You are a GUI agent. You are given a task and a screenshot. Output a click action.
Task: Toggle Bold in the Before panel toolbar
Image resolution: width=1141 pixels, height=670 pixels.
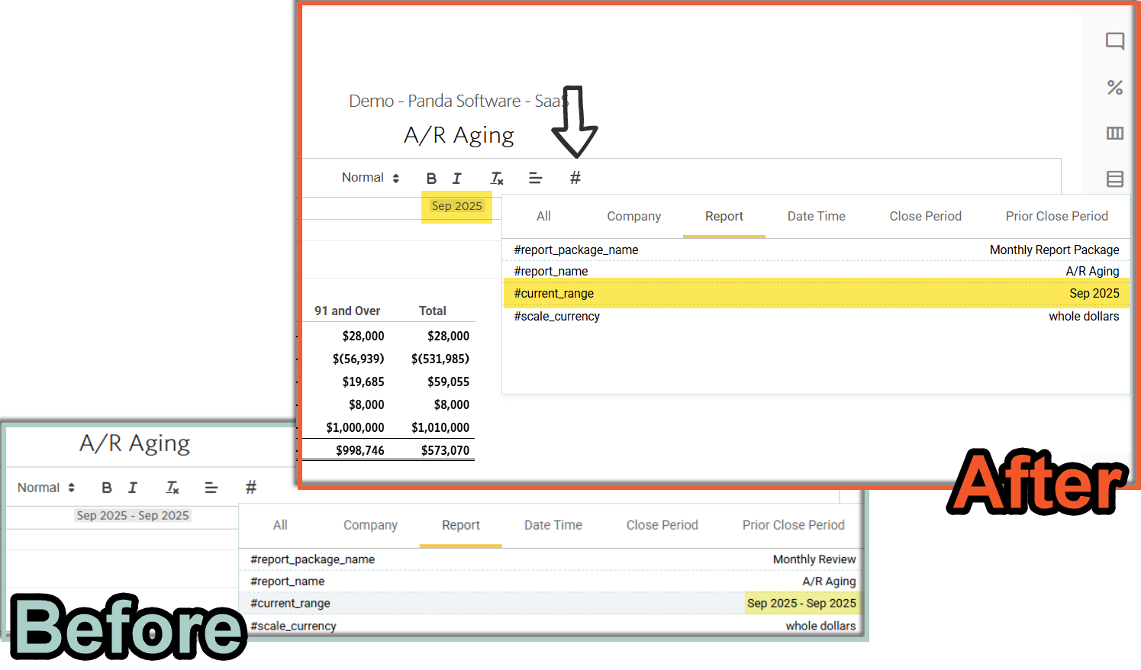click(107, 488)
